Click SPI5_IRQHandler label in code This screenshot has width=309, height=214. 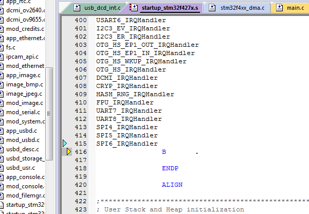tap(127, 135)
